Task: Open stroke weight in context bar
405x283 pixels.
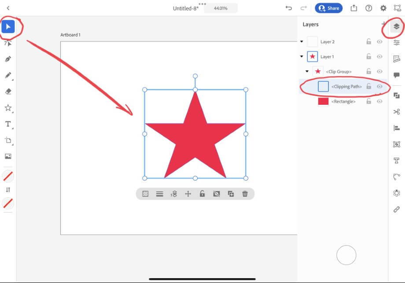Action: (x=160, y=194)
